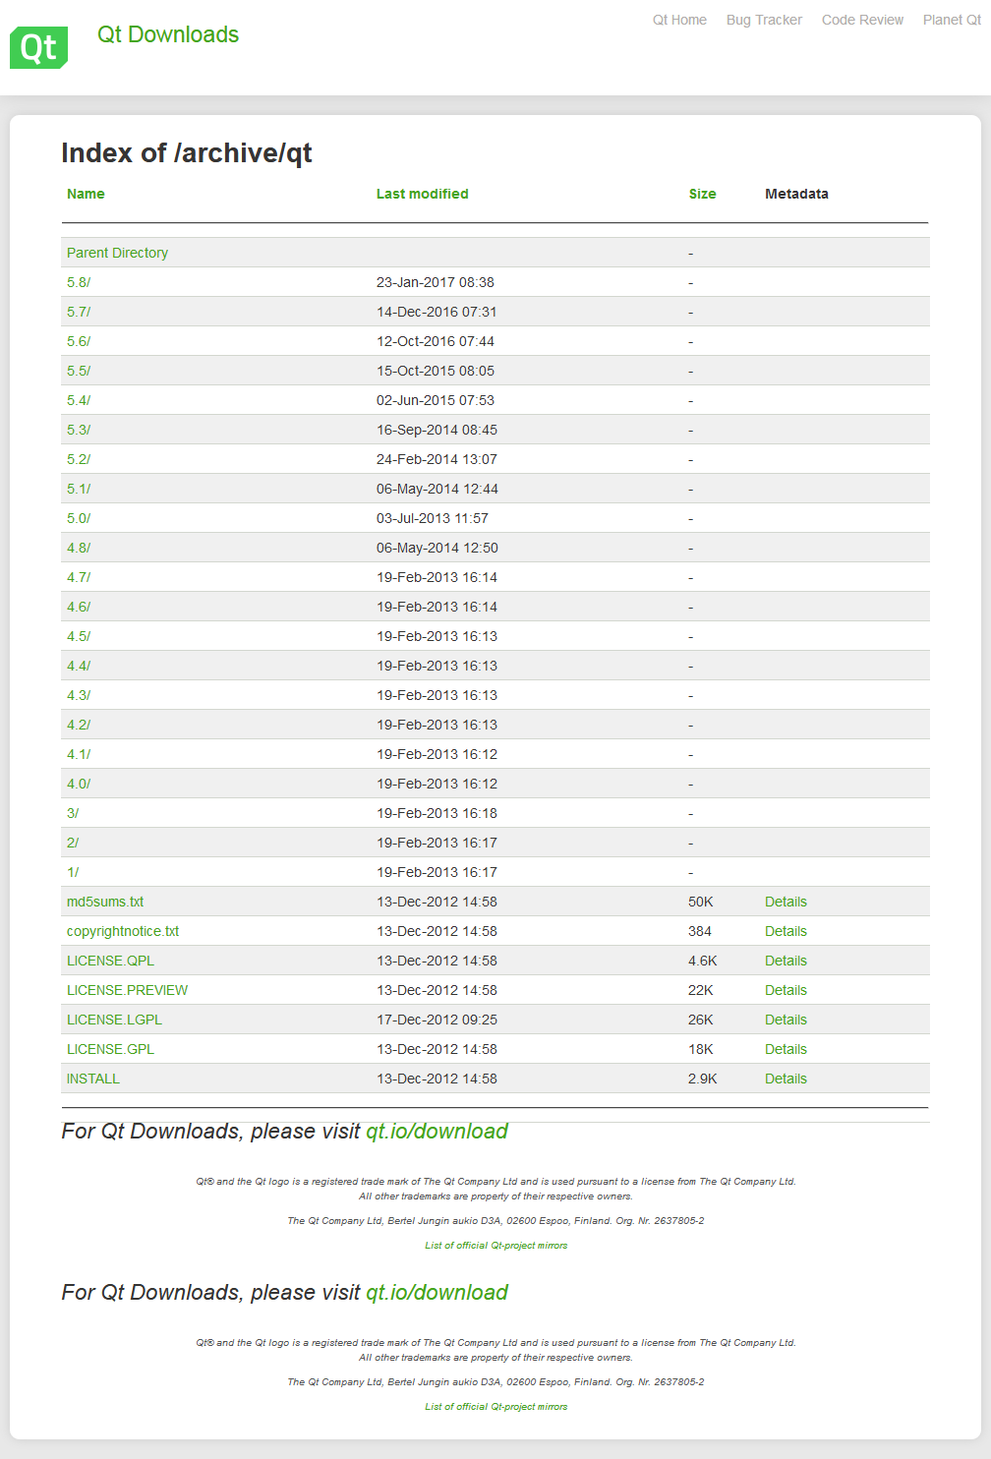This screenshot has height=1459, width=991.
Task: Enter the 4.0/ folder
Action: point(79,784)
